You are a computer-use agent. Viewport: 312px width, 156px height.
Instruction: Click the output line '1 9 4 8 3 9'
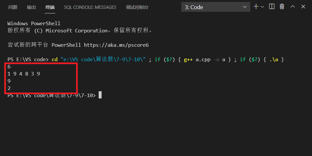pos(24,74)
